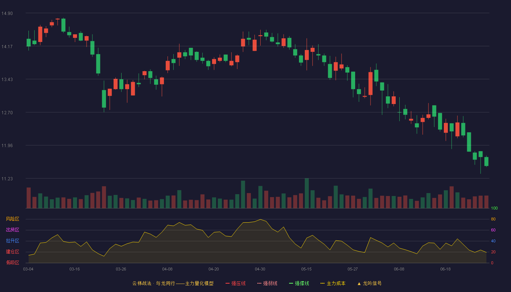Click the red dash icon before 强压线
Viewport: 511px width, 292px height.
tap(228, 283)
